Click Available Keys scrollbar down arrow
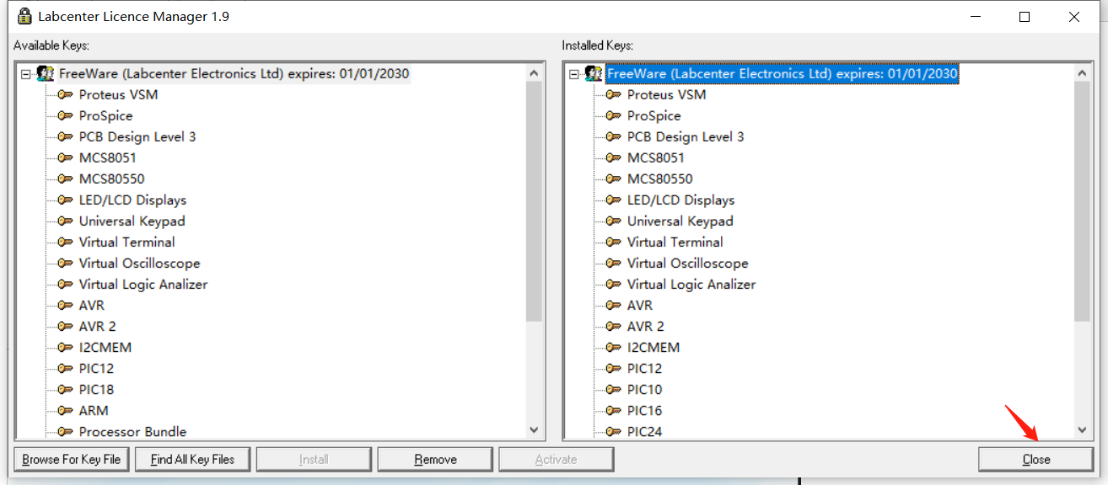1108x485 pixels. tap(534, 429)
